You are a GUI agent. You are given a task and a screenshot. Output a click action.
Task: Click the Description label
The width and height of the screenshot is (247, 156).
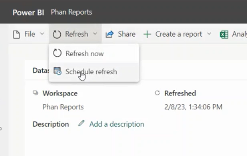pyautogui.click(x=51, y=124)
